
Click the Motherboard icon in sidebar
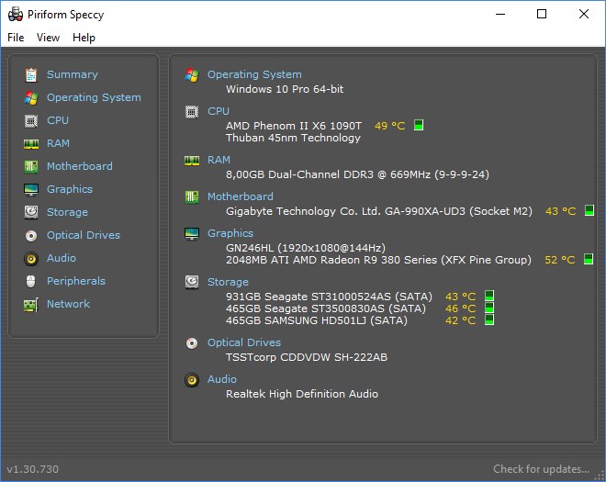[x=31, y=166]
